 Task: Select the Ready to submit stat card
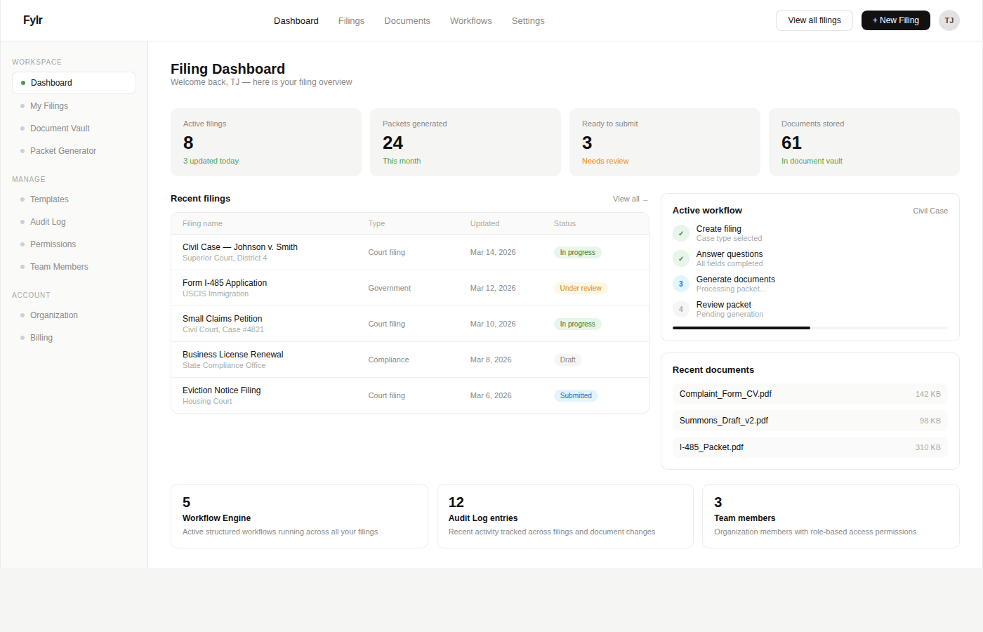pyautogui.click(x=664, y=143)
